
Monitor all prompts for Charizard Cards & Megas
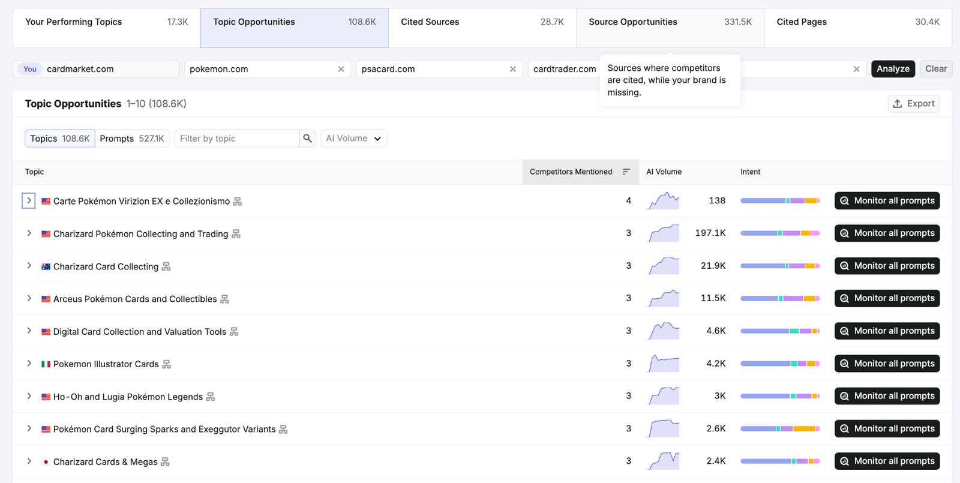pyautogui.click(x=887, y=461)
